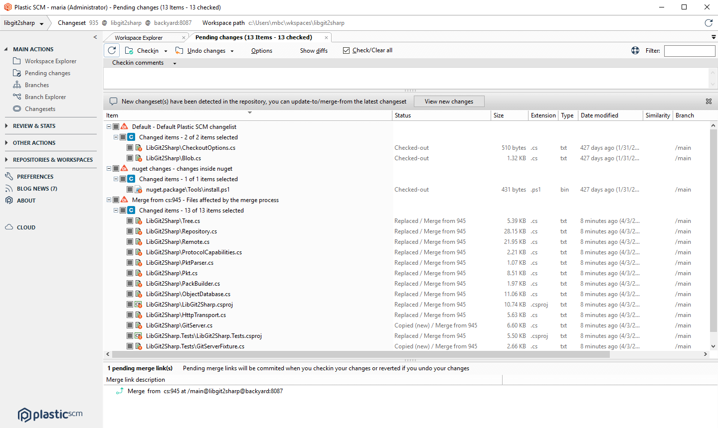718x428 pixels.
Task: Close the Workspace Explorer tab
Action: [183, 38]
